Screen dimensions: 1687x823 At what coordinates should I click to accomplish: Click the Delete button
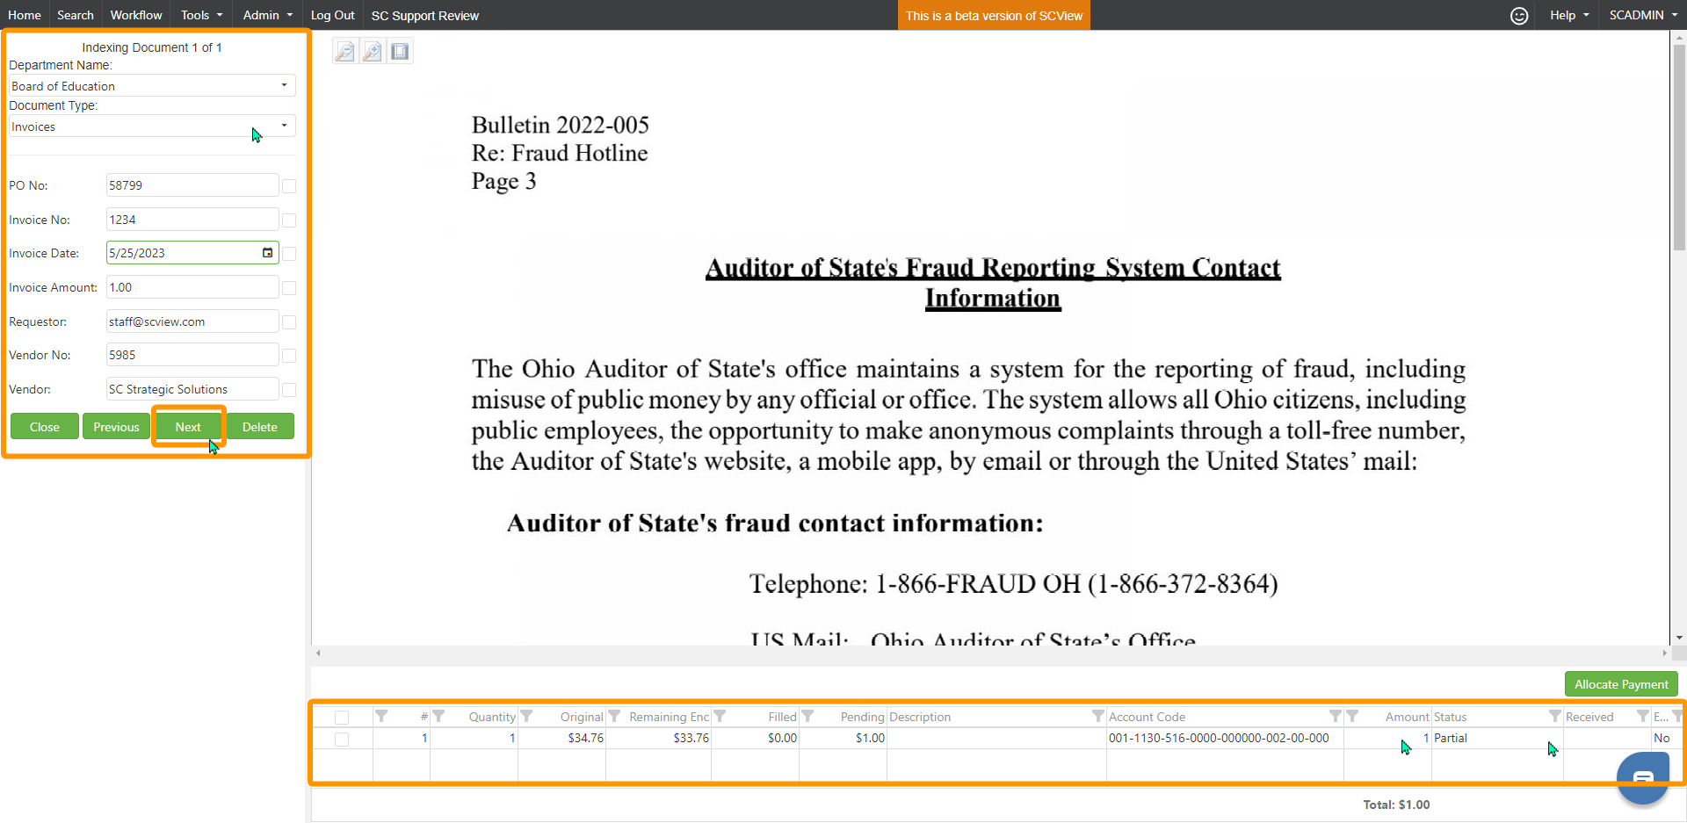pyautogui.click(x=260, y=427)
